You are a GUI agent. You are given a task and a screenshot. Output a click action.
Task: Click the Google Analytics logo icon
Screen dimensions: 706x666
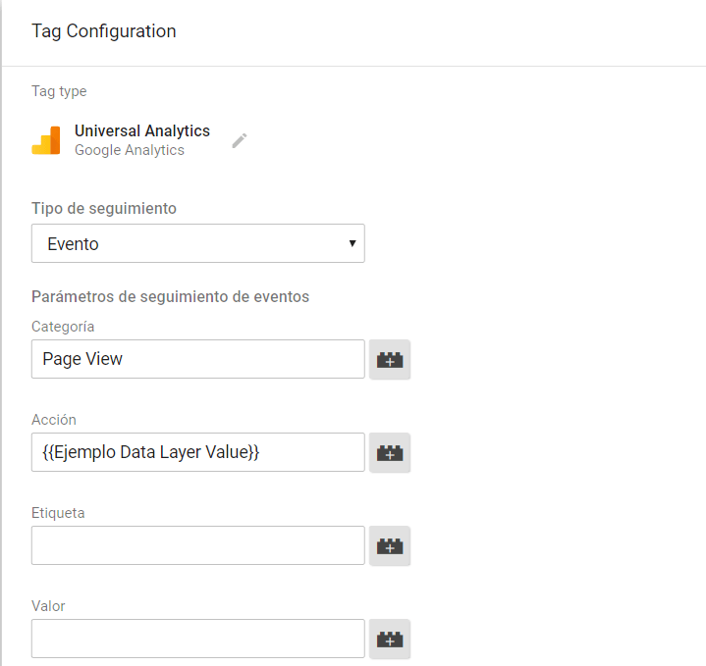tap(46, 141)
